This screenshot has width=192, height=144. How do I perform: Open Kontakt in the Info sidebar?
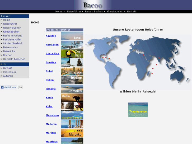point(8,68)
